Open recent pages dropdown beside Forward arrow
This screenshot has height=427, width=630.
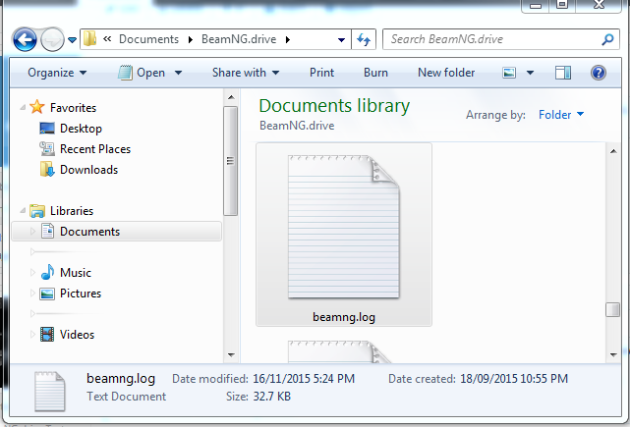(73, 39)
